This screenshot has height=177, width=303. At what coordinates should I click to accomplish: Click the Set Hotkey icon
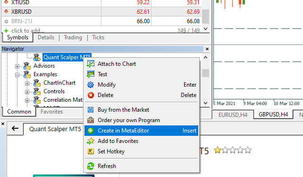point(91,151)
